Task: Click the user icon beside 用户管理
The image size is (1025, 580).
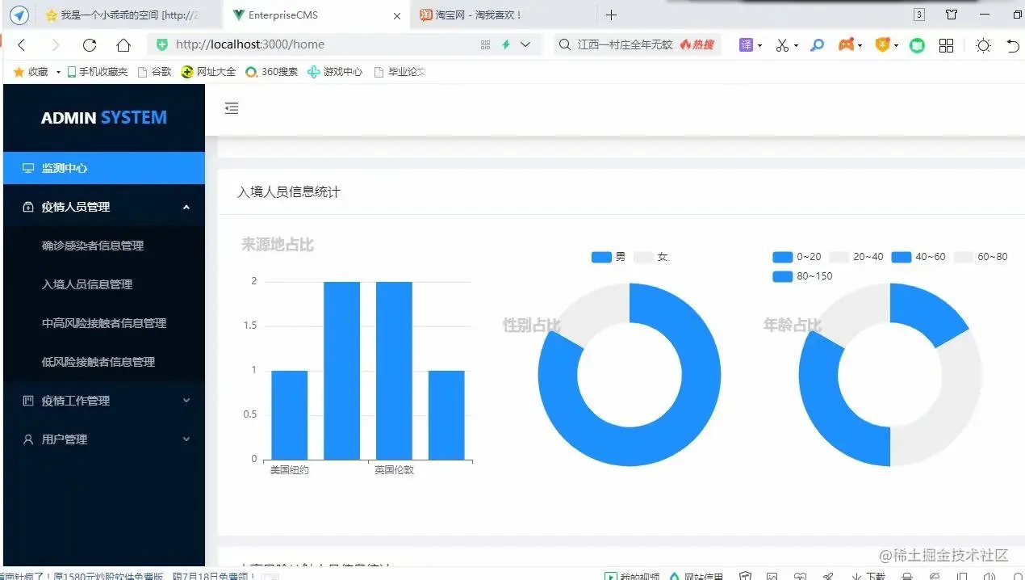Action: [28, 439]
